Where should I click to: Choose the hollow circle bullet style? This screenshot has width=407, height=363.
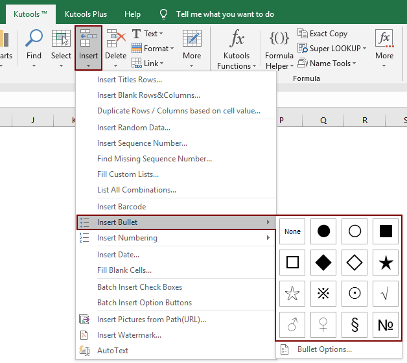pyautogui.click(x=355, y=231)
